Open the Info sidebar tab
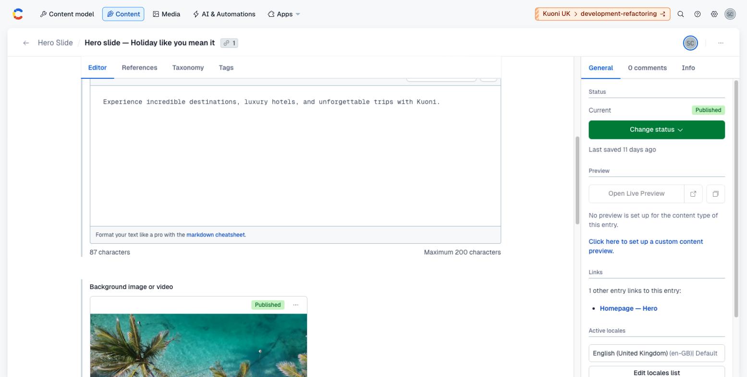Screen dimensions: 747x377 pos(688,68)
